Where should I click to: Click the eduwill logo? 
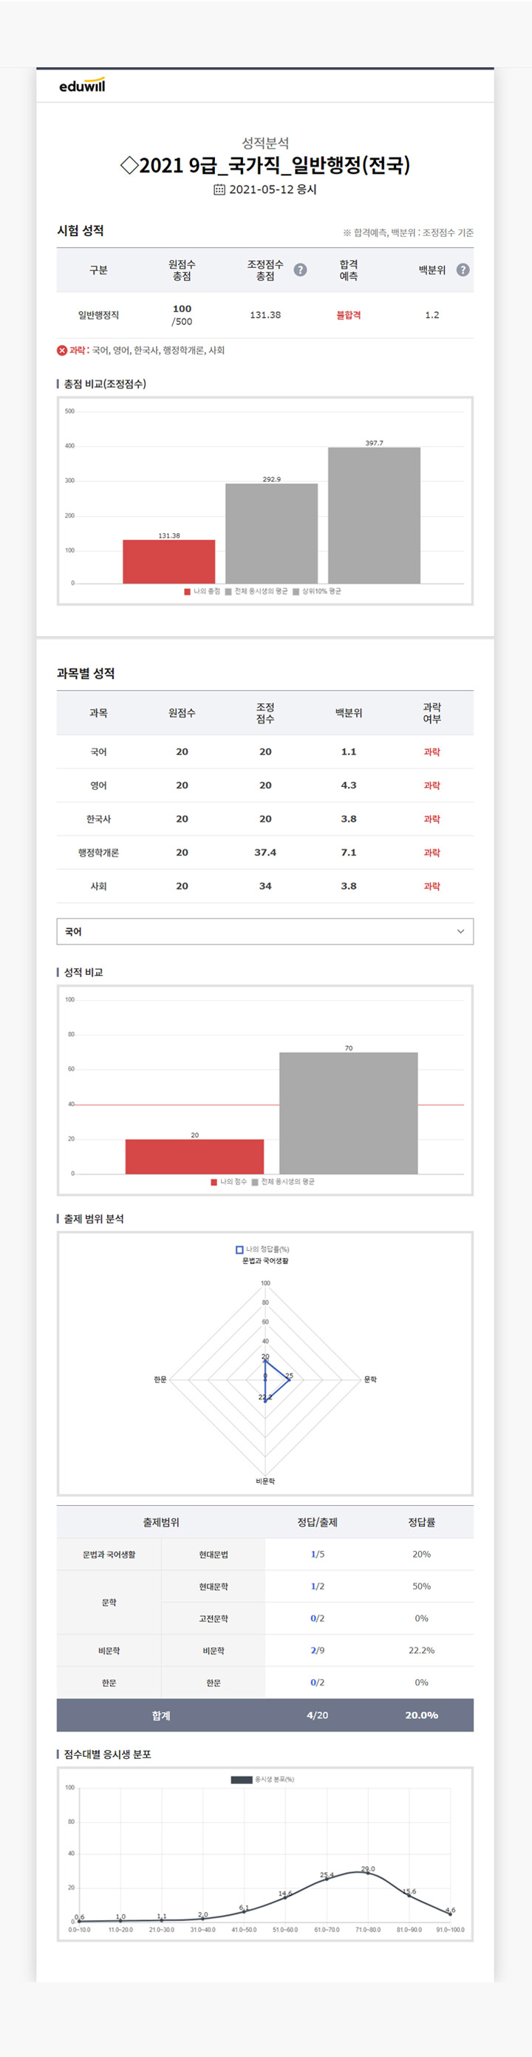pos(82,84)
